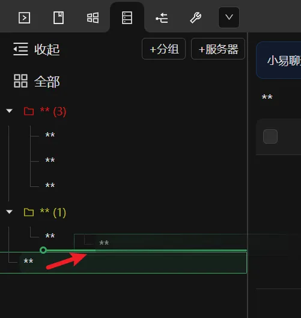The width and height of the screenshot is (301, 318).
Task: Select the yellow folder group with (1)
Action: 45,212
